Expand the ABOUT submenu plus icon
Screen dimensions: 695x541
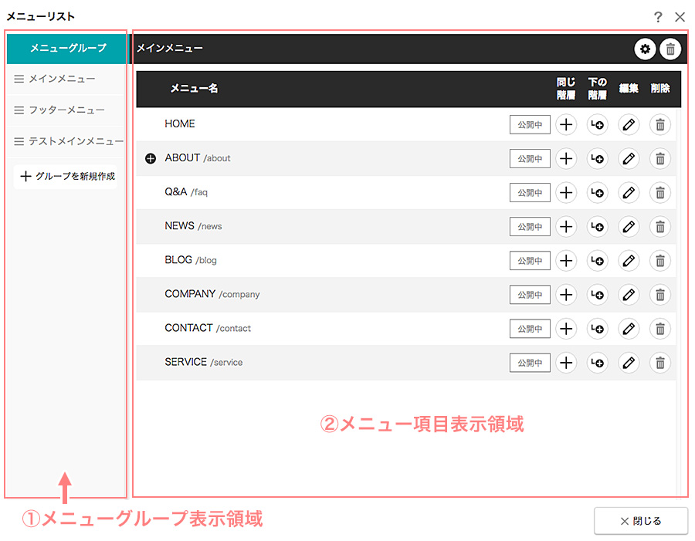[151, 159]
